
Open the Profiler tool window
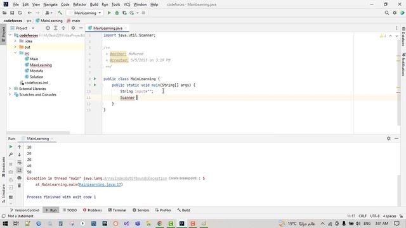pyautogui.click(x=163, y=210)
